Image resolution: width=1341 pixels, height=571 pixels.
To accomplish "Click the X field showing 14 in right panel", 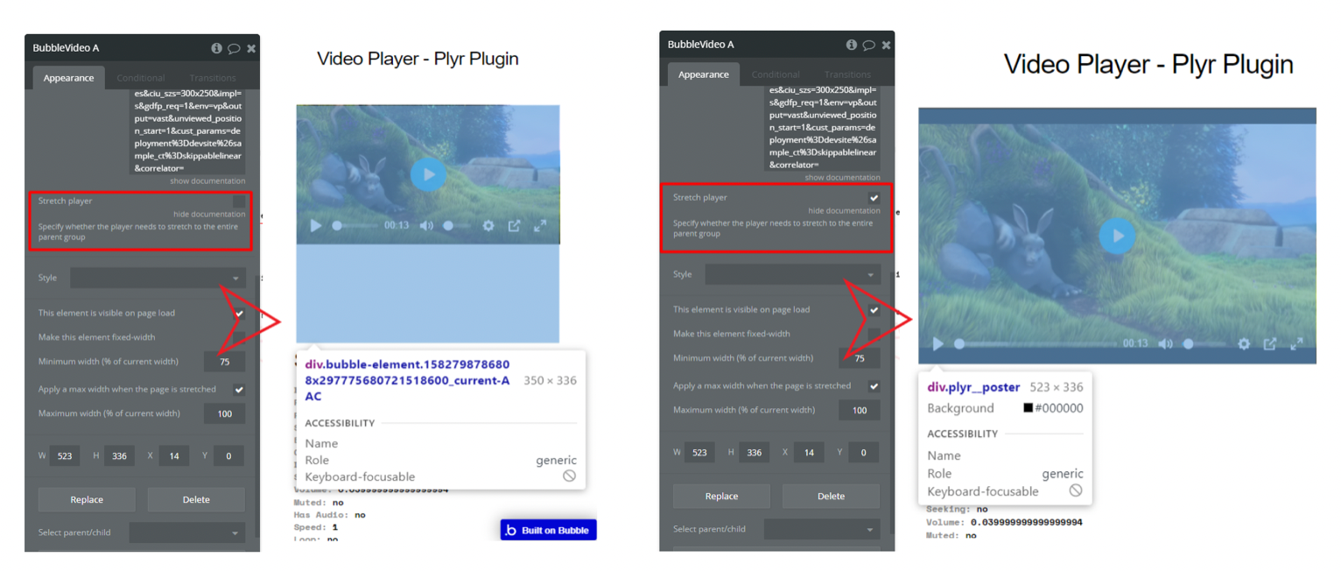I will click(809, 453).
